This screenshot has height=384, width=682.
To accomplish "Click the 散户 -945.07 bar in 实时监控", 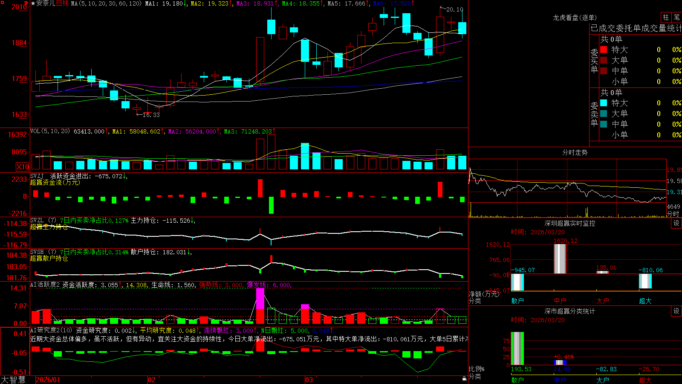I will pyautogui.click(x=517, y=282).
